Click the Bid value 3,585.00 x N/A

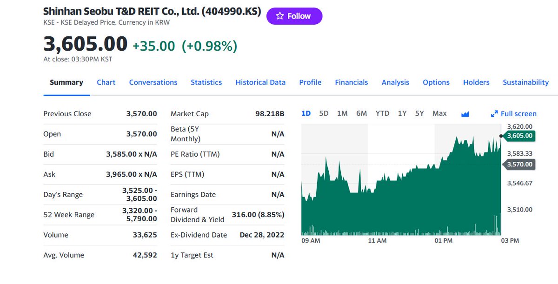132,154
